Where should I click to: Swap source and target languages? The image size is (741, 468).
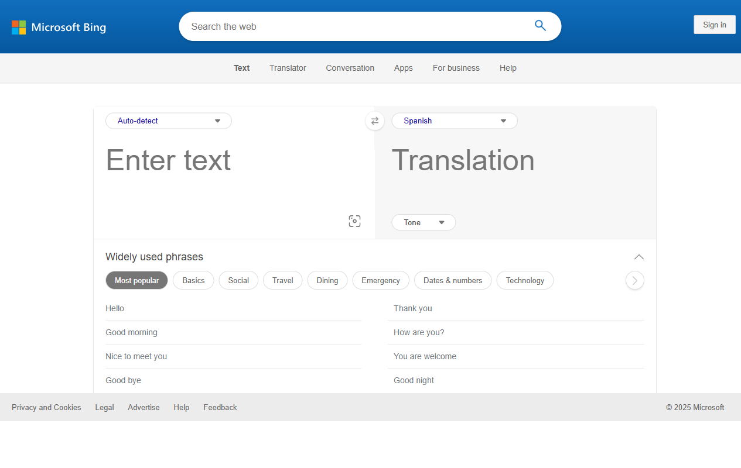(375, 121)
